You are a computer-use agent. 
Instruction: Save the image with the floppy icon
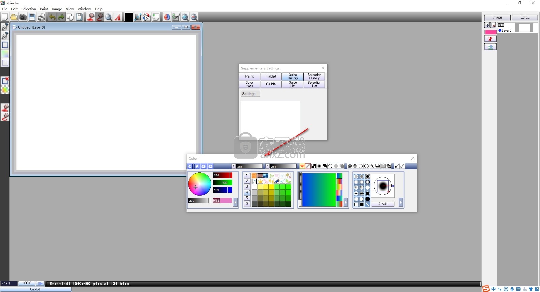click(32, 17)
